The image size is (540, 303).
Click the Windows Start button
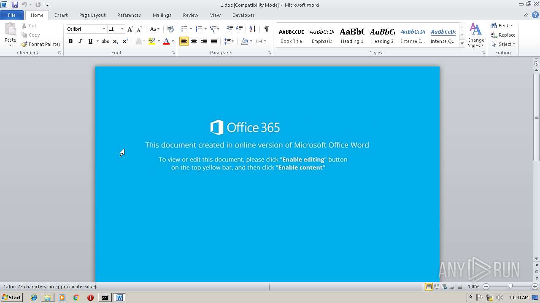coord(12,298)
